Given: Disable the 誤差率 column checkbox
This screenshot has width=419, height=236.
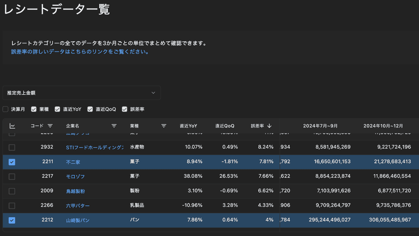Looking at the screenshot, I should pyautogui.click(x=125, y=109).
